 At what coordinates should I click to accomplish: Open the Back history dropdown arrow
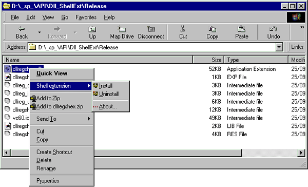click(40, 32)
